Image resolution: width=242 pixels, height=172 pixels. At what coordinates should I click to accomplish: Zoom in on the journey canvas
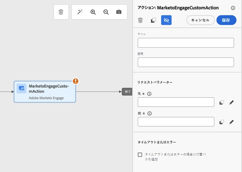93,12
